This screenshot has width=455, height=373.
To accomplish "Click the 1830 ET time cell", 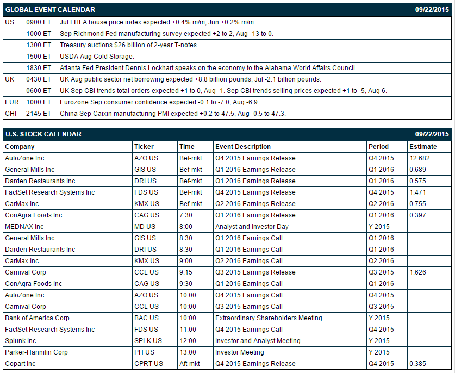I will pos(39,68).
